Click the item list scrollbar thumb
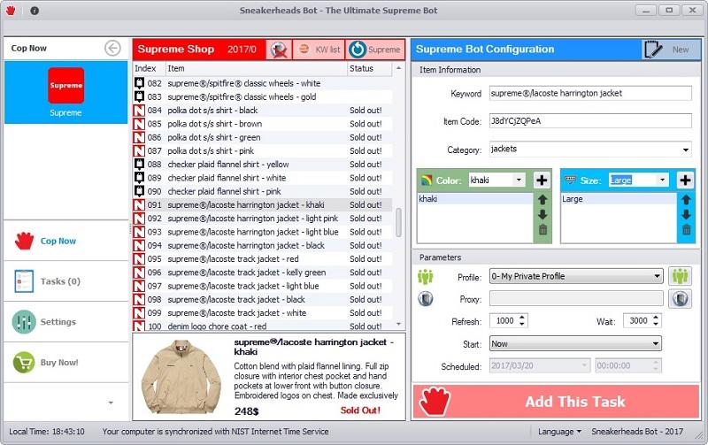The height and width of the screenshot is (445, 708). point(398,222)
